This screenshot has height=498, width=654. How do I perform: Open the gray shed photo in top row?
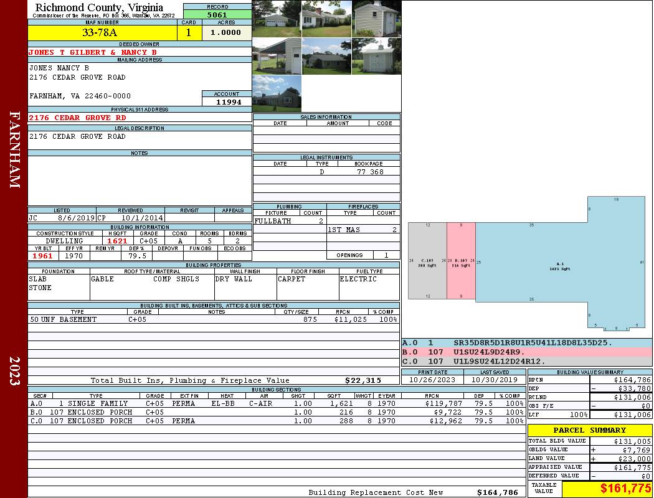click(x=377, y=19)
